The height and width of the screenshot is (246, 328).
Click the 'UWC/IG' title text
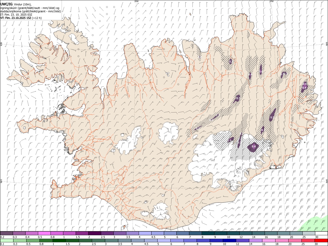[x=6, y=4]
